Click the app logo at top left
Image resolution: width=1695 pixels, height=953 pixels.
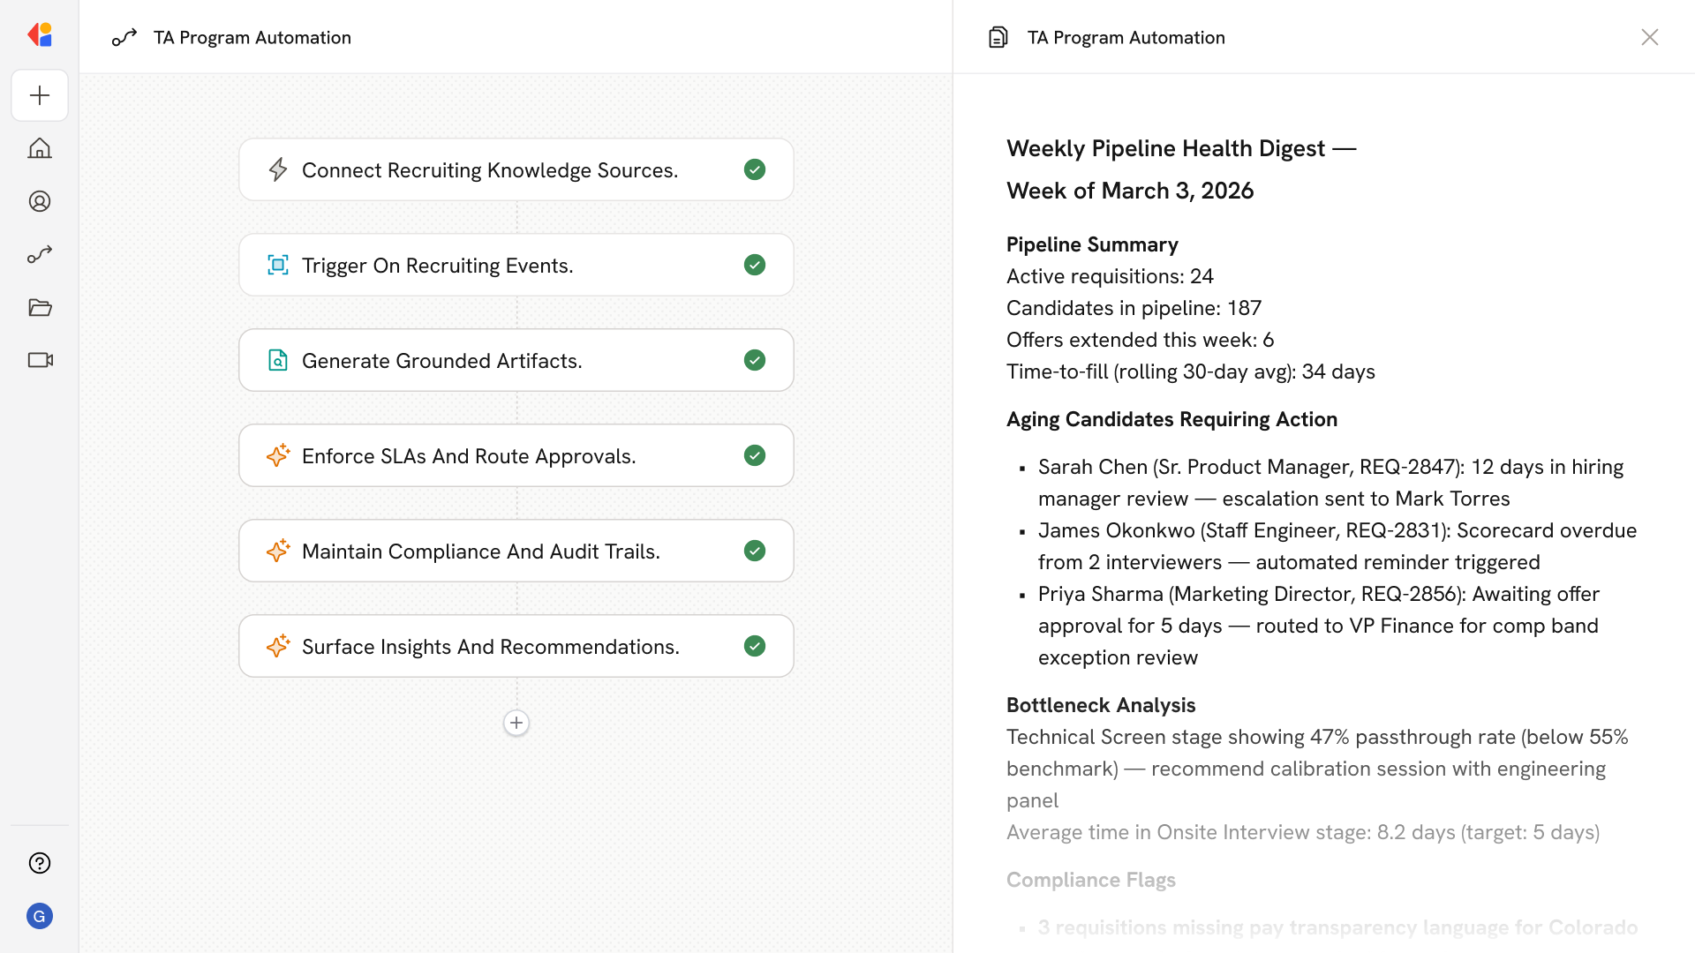[40, 35]
